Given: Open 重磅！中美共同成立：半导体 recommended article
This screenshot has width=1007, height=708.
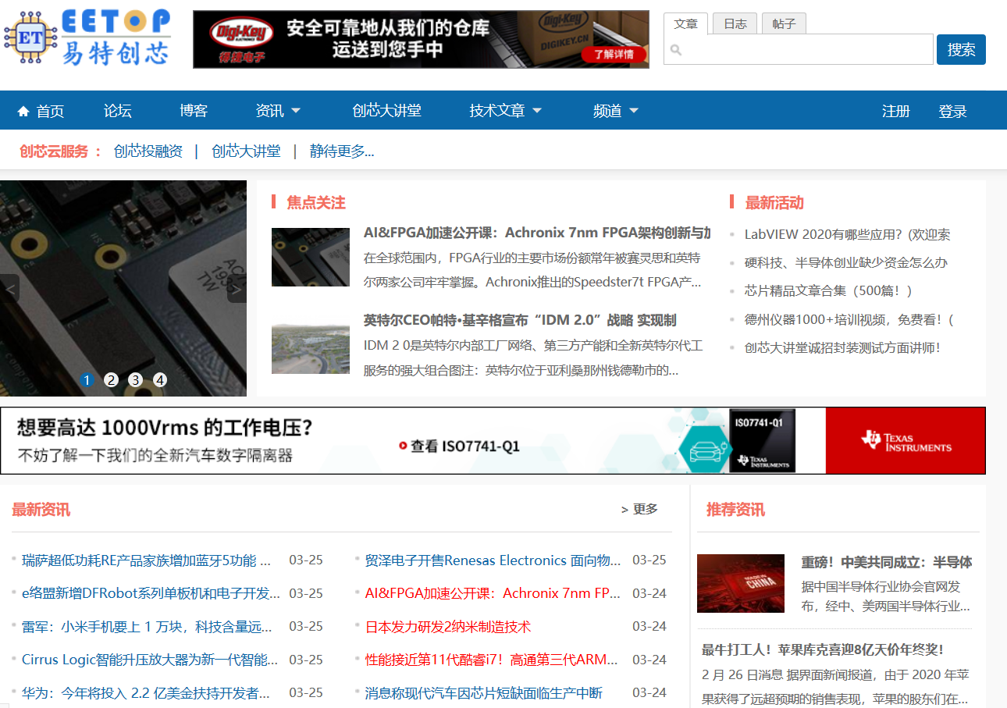Looking at the screenshot, I should pos(887,562).
